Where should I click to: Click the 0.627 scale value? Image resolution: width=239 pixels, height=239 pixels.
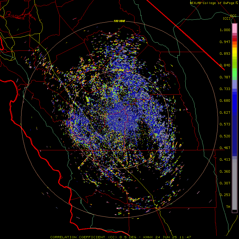[x=225, y=113]
